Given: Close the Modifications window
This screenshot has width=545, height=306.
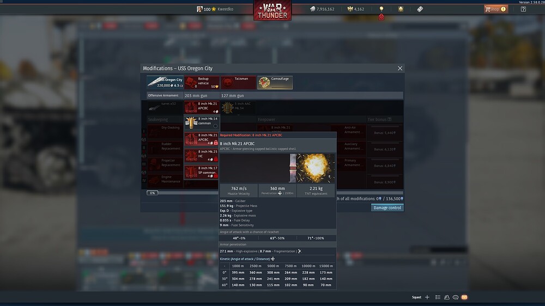Looking at the screenshot, I should click(399, 69).
